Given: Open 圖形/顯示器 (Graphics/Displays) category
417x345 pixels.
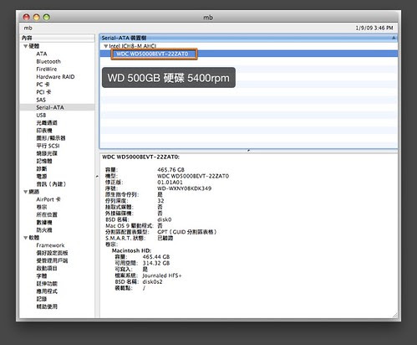Looking at the screenshot, I should [51, 138].
